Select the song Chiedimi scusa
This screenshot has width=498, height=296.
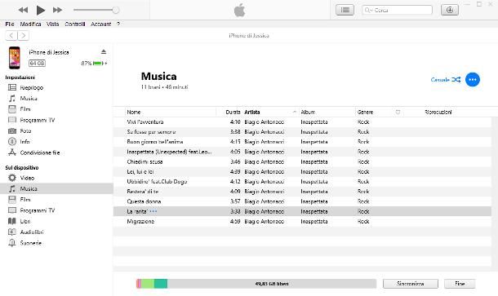point(302,161)
